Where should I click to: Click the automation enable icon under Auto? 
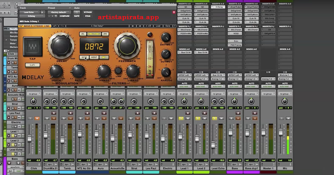tap(77, 12)
